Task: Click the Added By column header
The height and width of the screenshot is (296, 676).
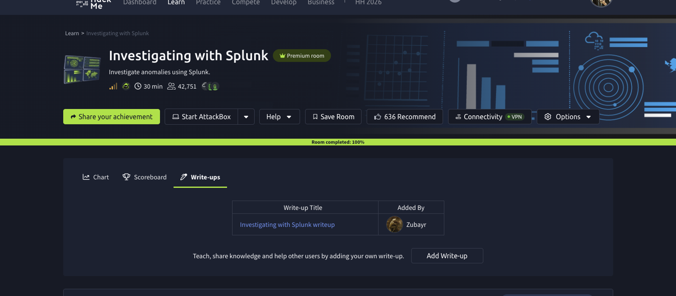Action: 411,208
